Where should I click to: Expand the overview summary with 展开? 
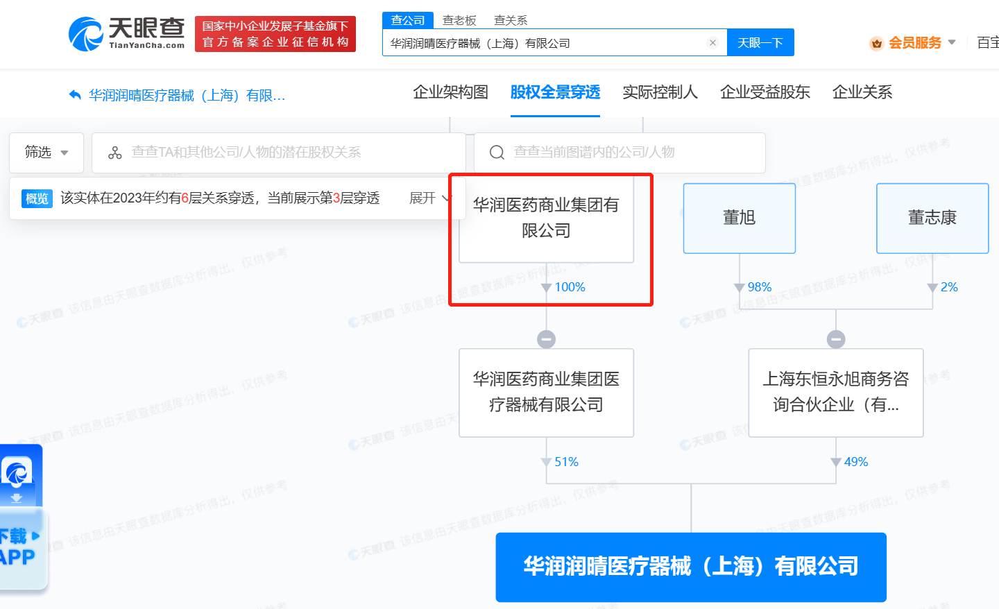pyautogui.click(x=429, y=198)
